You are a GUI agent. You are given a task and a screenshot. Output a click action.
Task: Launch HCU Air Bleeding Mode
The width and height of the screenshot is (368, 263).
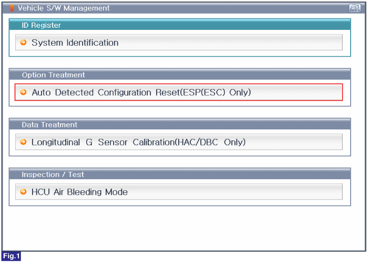[x=179, y=192]
